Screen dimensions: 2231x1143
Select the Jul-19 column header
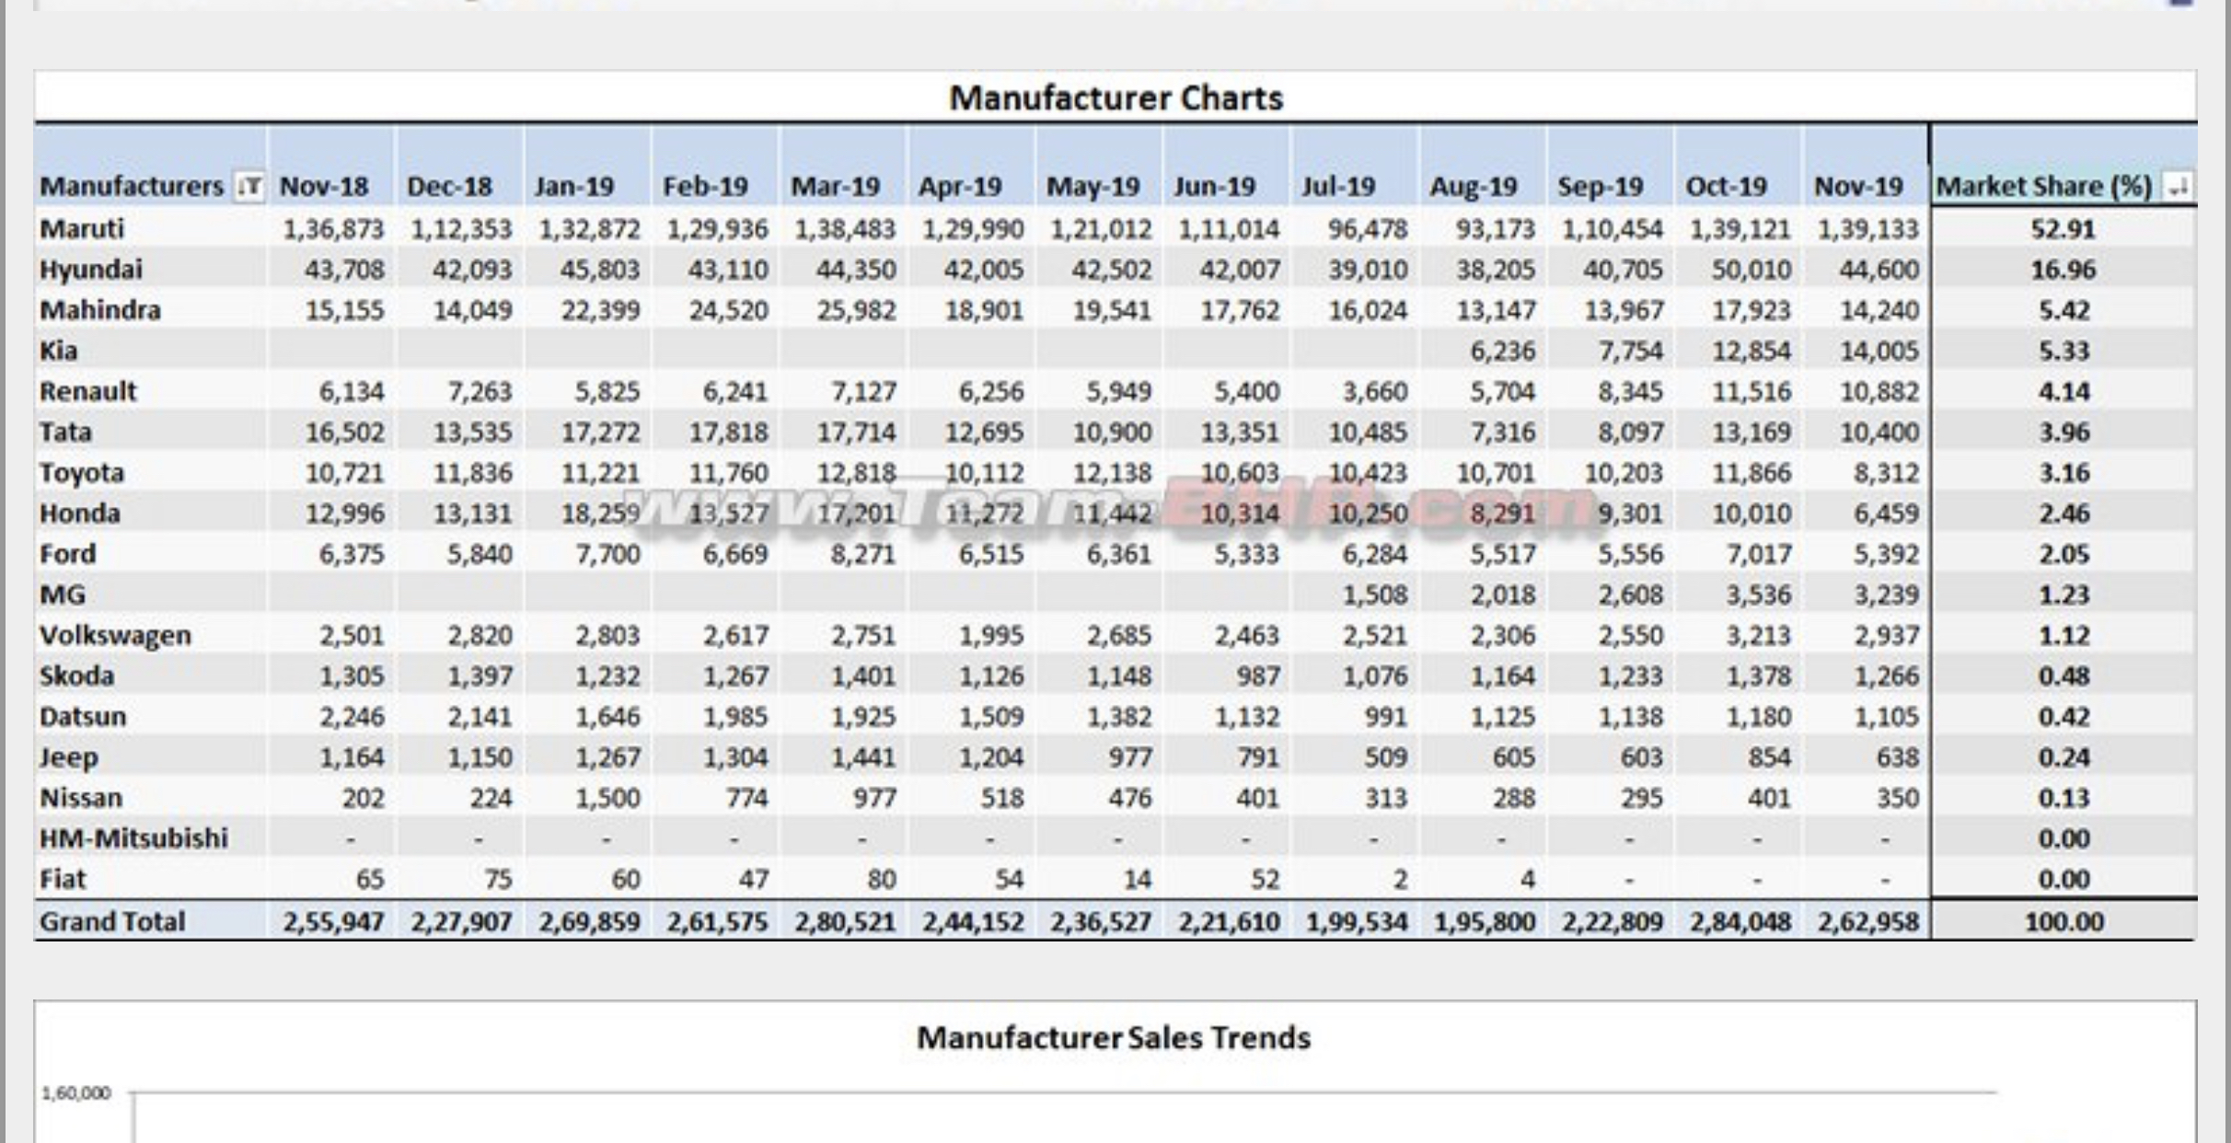[1338, 187]
